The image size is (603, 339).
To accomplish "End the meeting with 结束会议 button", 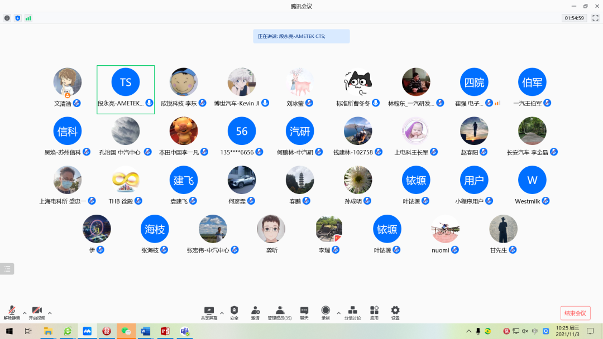I will click(x=575, y=313).
